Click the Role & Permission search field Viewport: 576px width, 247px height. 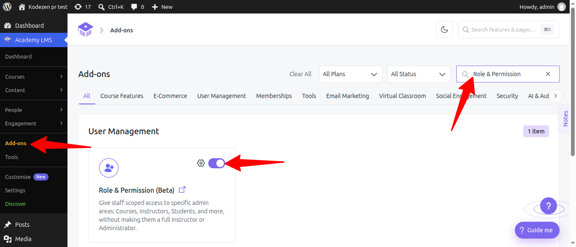pyautogui.click(x=508, y=74)
